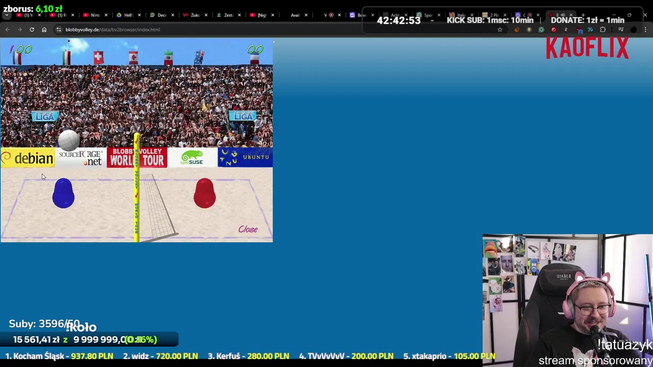This screenshot has width=653, height=367.
Task: Click the SourceForge.net sponsor banner
Action: 81,158
